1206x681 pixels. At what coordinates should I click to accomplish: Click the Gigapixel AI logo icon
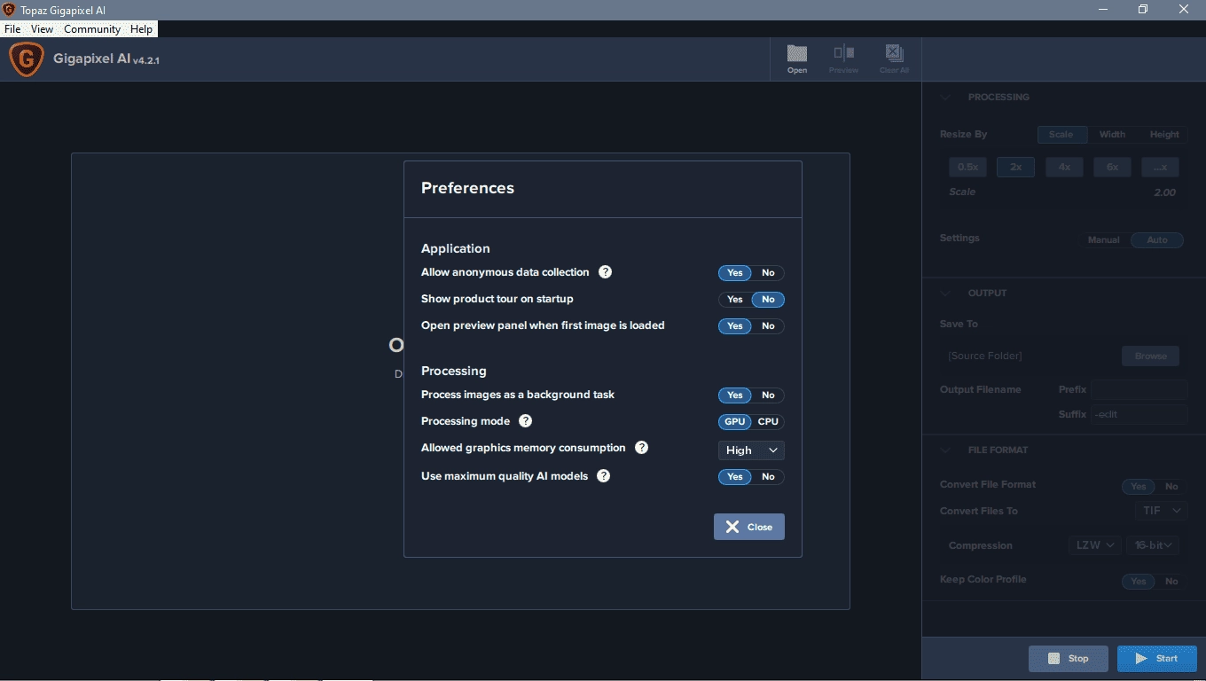click(26, 59)
